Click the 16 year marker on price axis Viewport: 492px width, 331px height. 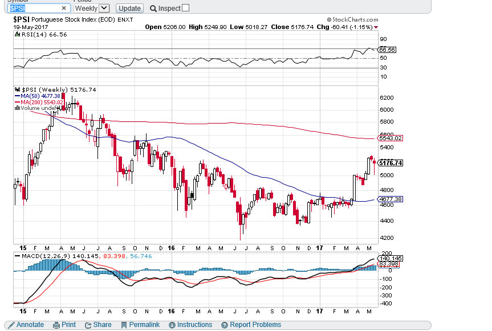click(x=171, y=248)
